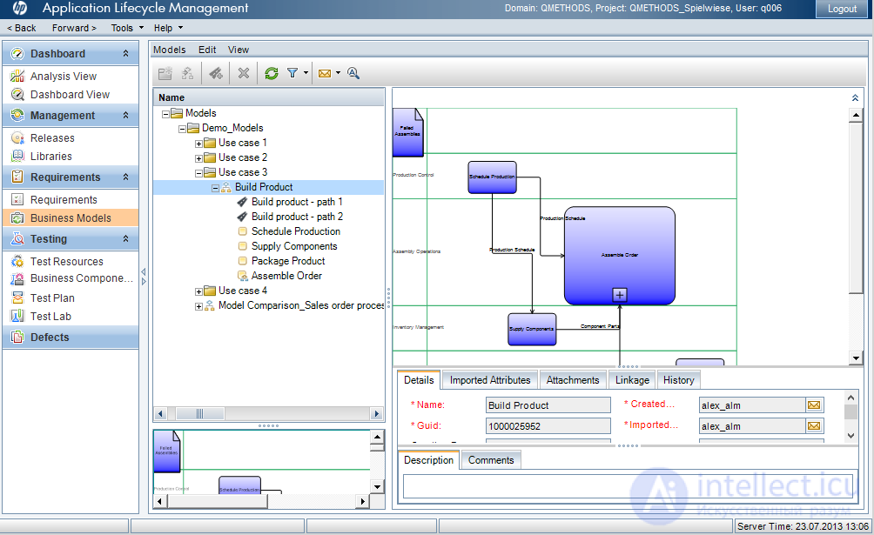This screenshot has height=535, width=874.
Task: Click the Analysis View icon
Action: coord(17,76)
